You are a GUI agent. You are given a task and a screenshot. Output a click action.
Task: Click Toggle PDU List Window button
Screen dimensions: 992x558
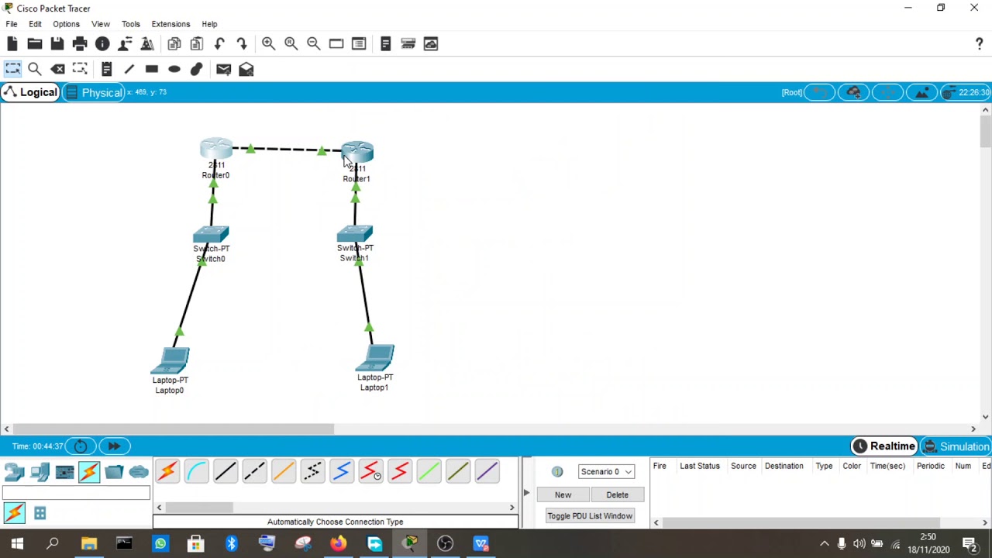click(x=590, y=516)
